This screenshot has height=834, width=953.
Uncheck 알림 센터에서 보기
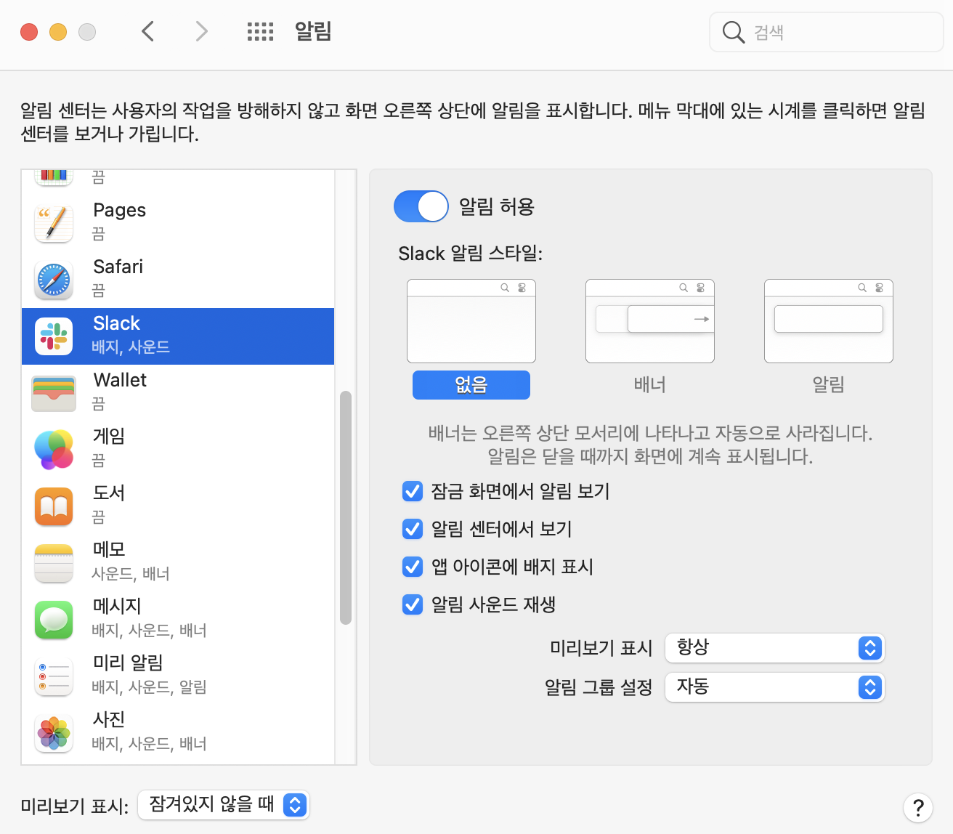413,529
